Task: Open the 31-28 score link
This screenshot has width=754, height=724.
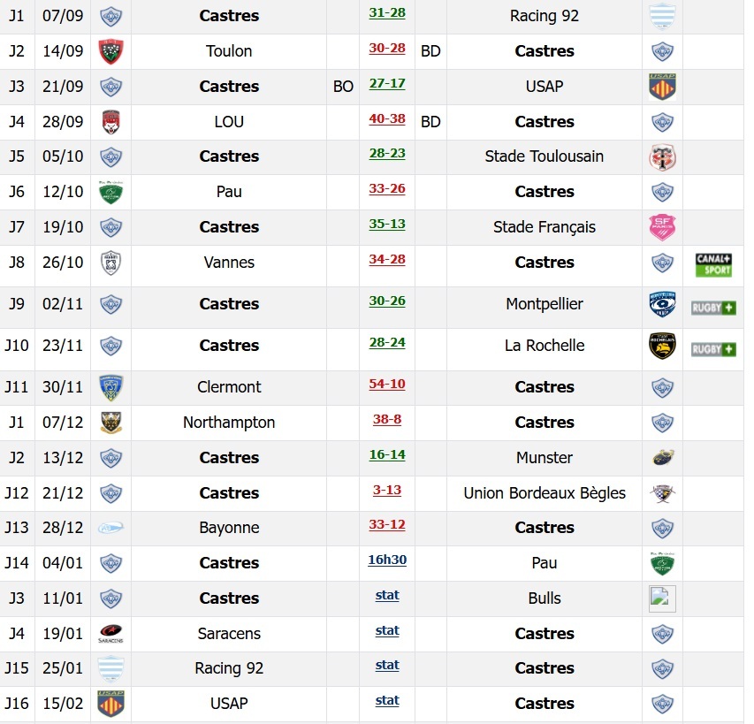Action: coord(387,13)
